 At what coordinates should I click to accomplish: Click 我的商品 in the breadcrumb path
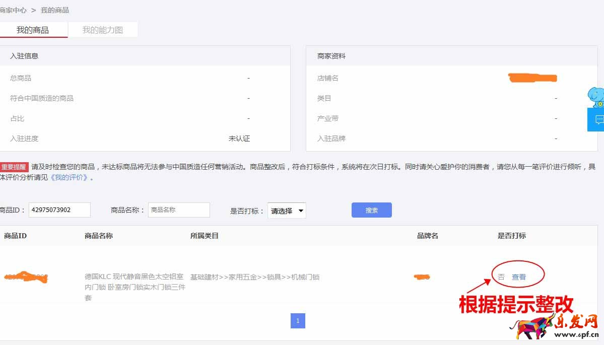(x=55, y=10)
